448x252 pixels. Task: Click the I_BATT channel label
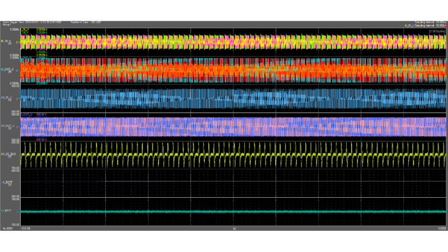[x=7, y=211]
